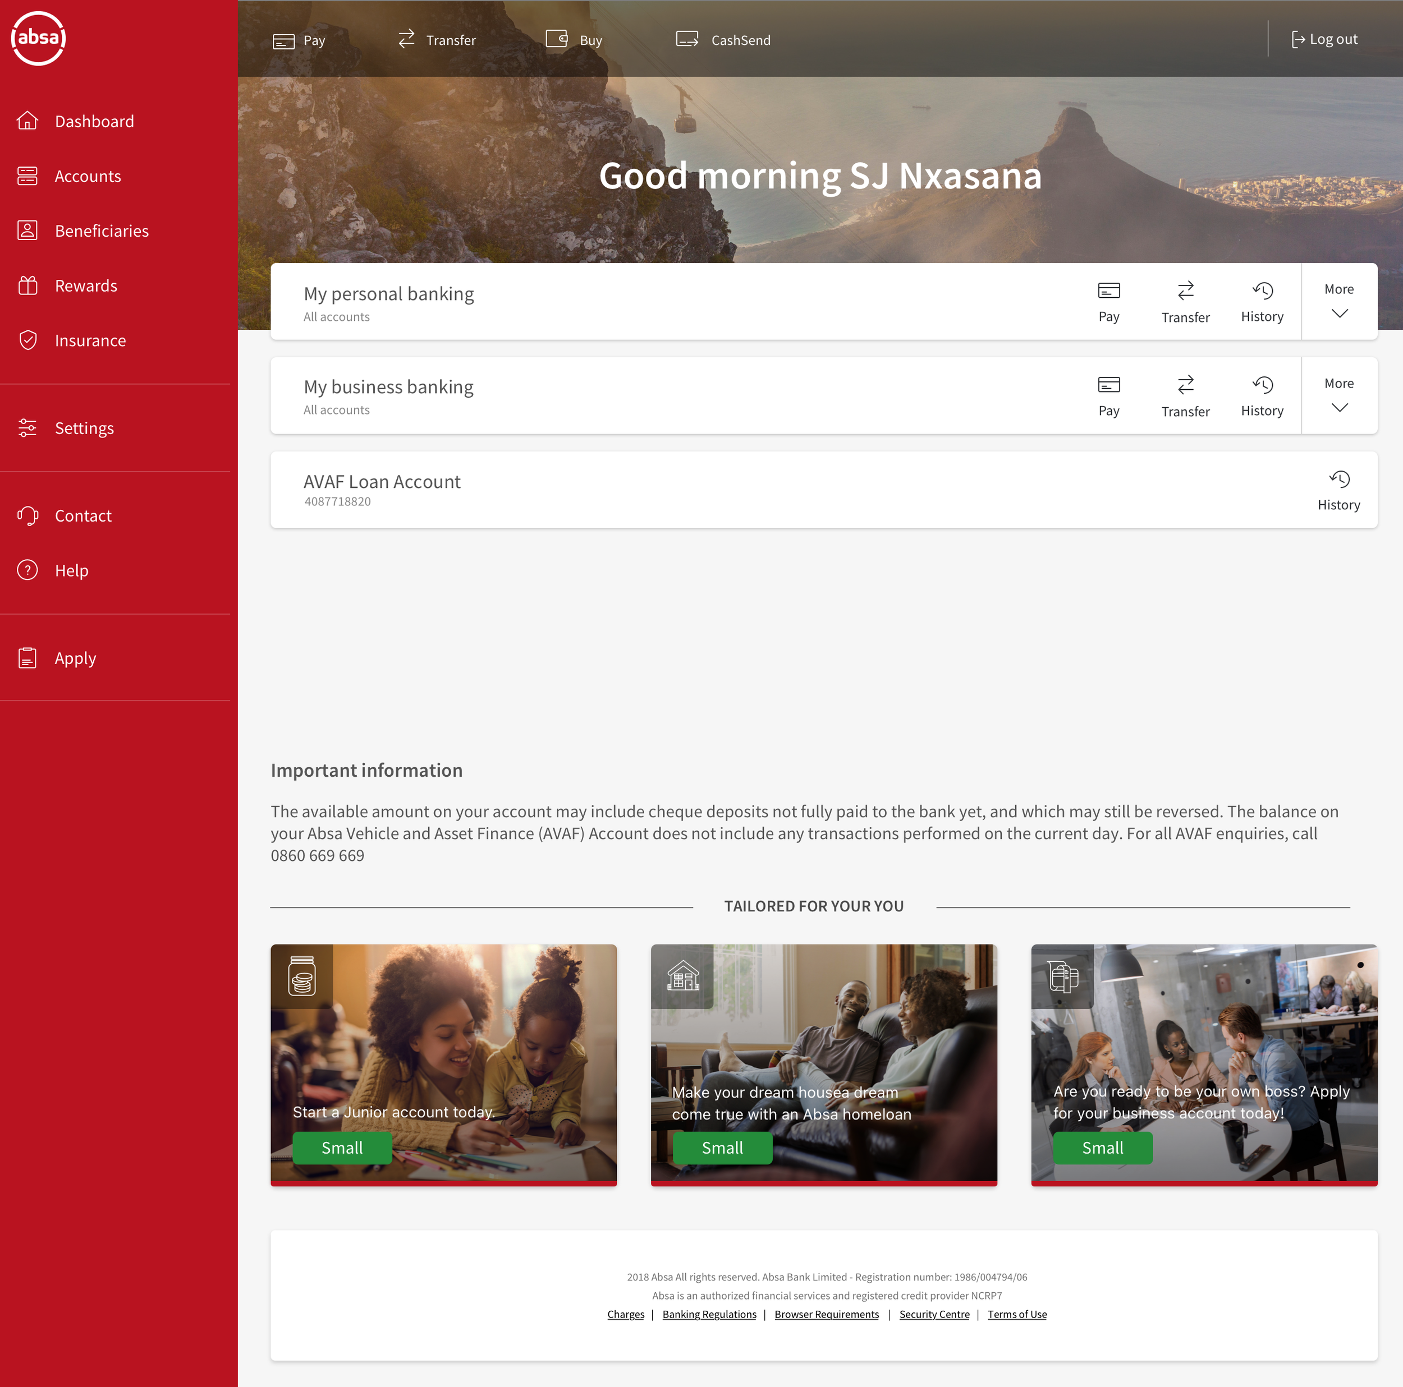Click the savings jar icon on Junior card
This screenshot has height=1387, width=1403.
pyautogui.click(x=302, y=975)
